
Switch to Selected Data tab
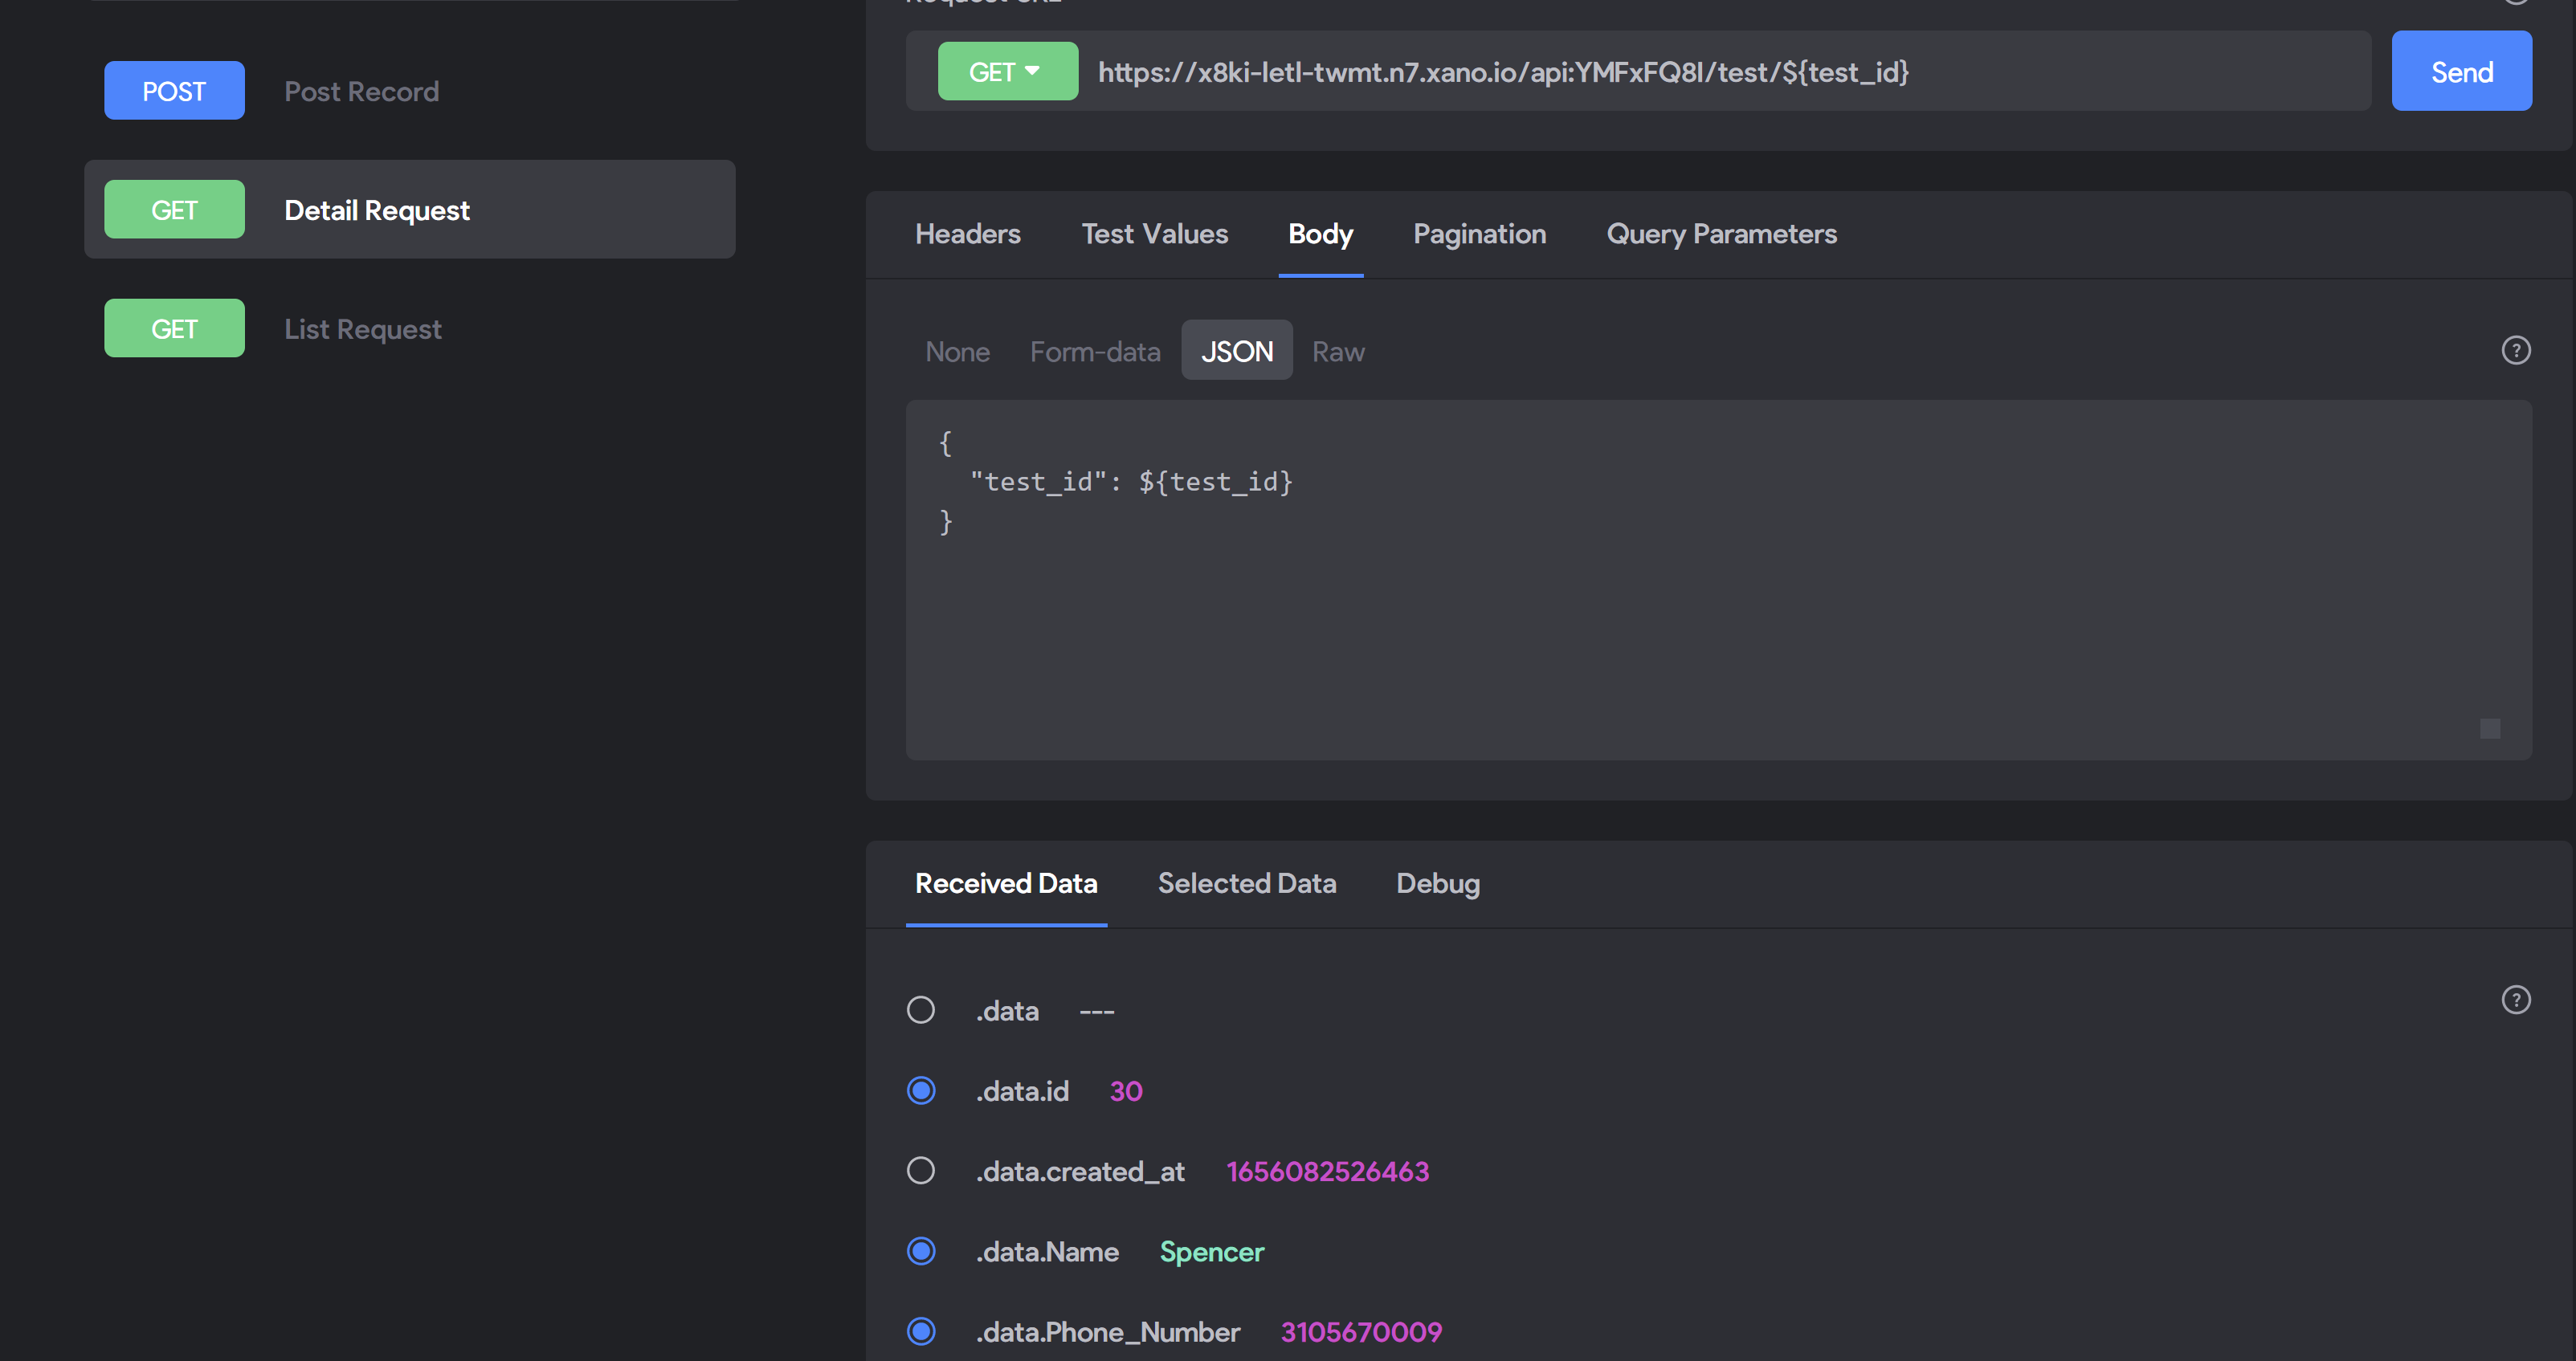1246,884
